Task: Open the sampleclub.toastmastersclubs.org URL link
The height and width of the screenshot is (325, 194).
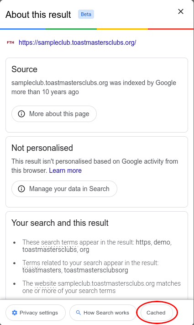Action: click(77, 43)
